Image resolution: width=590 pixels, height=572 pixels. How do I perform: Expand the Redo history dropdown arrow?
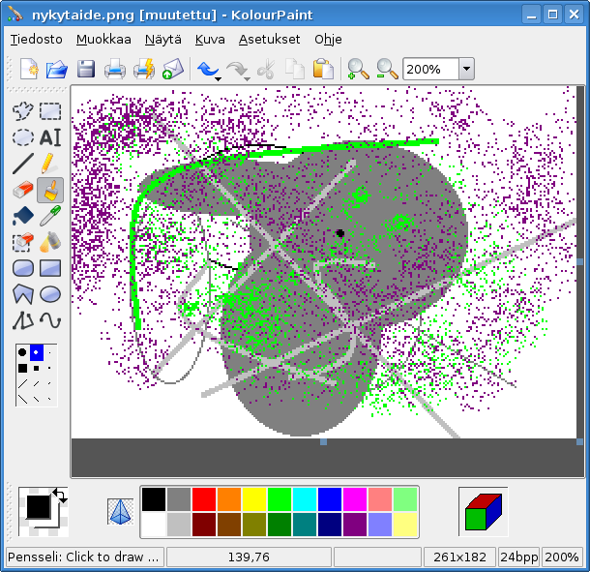pos(248,76)
